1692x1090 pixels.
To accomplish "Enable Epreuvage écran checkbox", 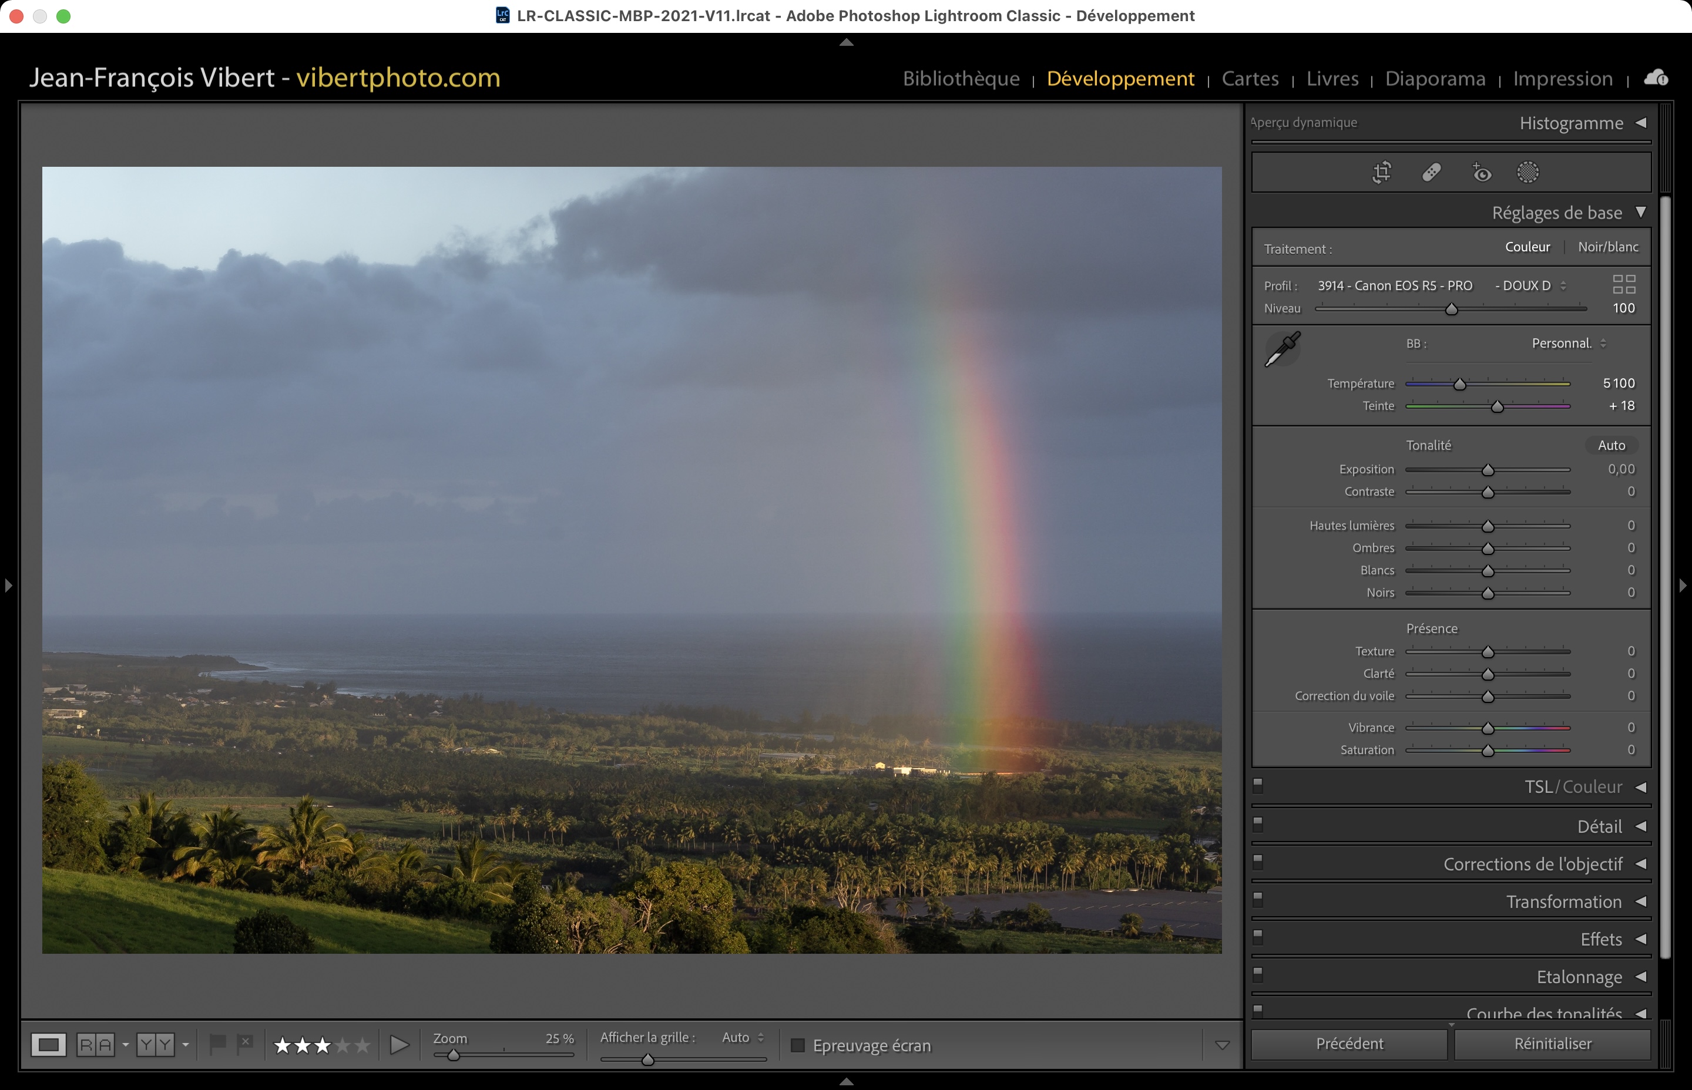I will pos(798,1045).
